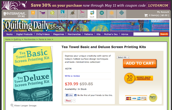Open the Sew button icon tab
The image size is (172, 110).
tap(102, 14)
